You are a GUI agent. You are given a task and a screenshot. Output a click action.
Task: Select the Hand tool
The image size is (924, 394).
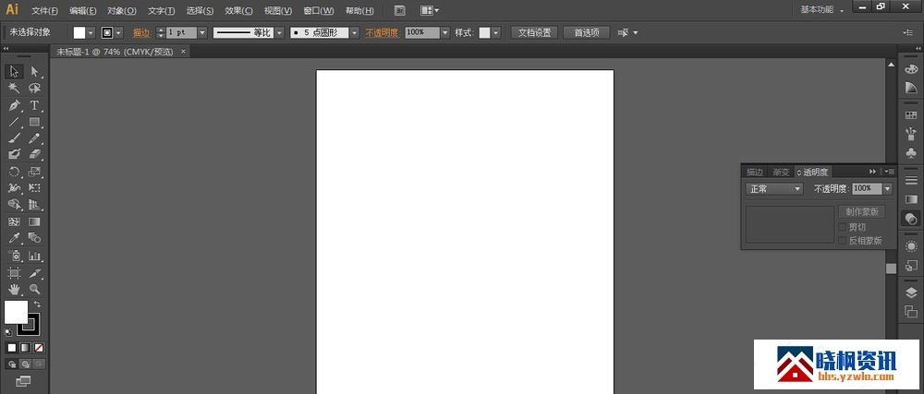15,289
